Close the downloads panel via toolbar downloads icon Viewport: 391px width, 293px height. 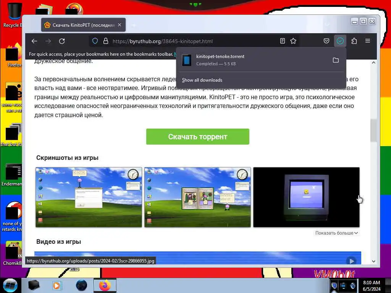(x=340, y=41)
